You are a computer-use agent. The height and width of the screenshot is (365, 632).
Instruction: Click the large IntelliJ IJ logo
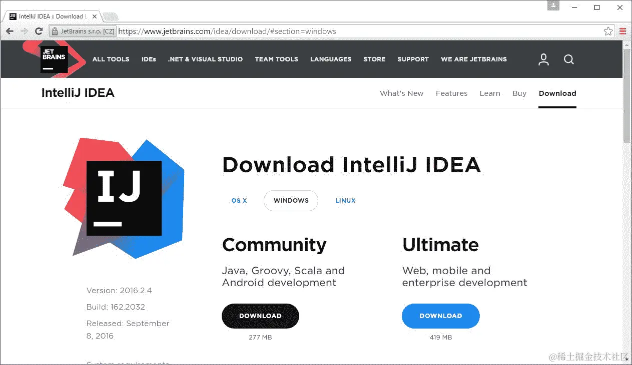point(124,198)
